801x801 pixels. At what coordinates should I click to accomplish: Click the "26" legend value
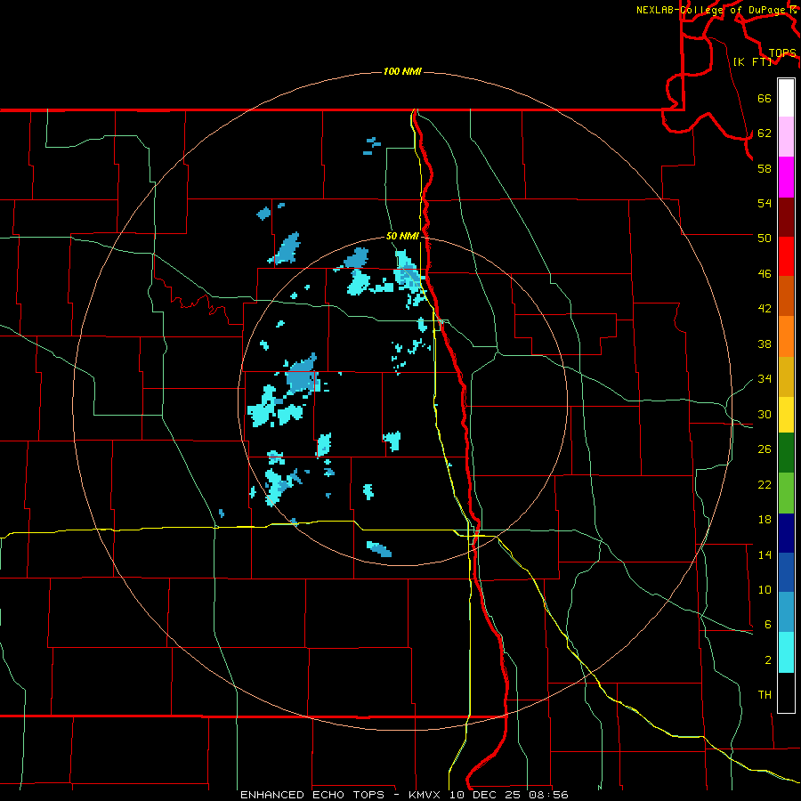click(765, 449)
